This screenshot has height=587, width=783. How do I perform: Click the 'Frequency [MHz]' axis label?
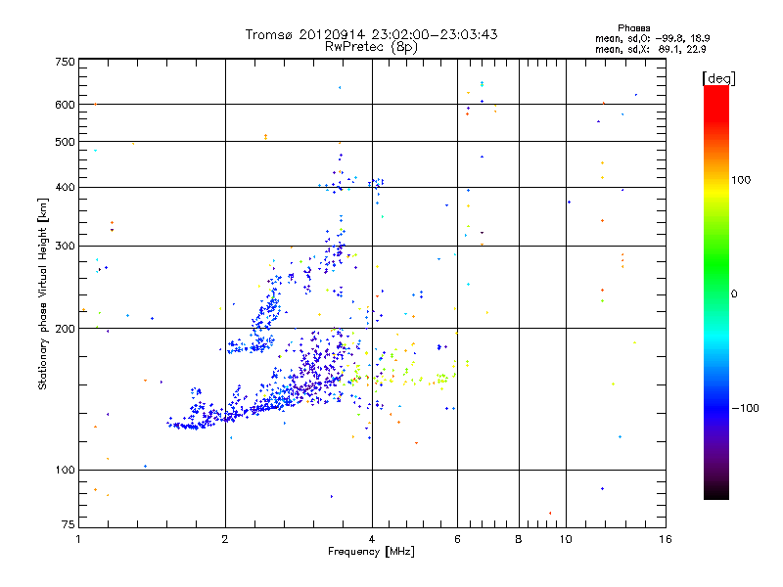pos(371,552)
